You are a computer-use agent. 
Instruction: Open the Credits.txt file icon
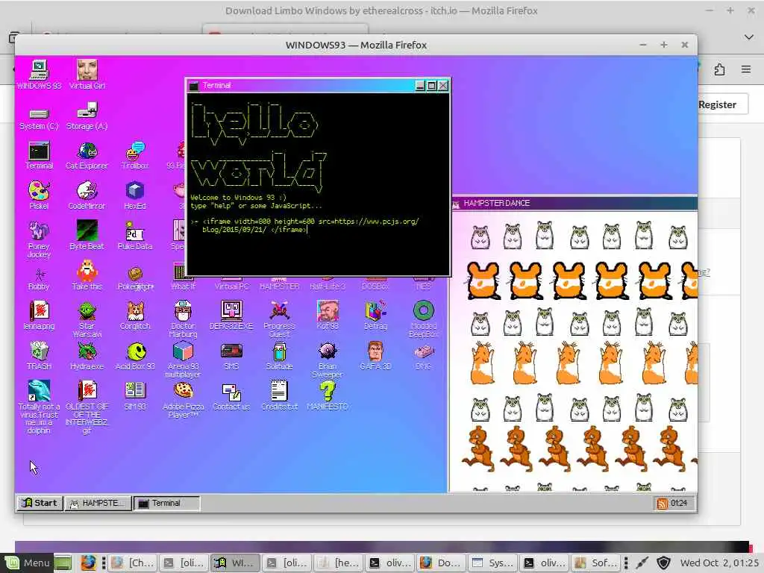click(x=279, y=395)
